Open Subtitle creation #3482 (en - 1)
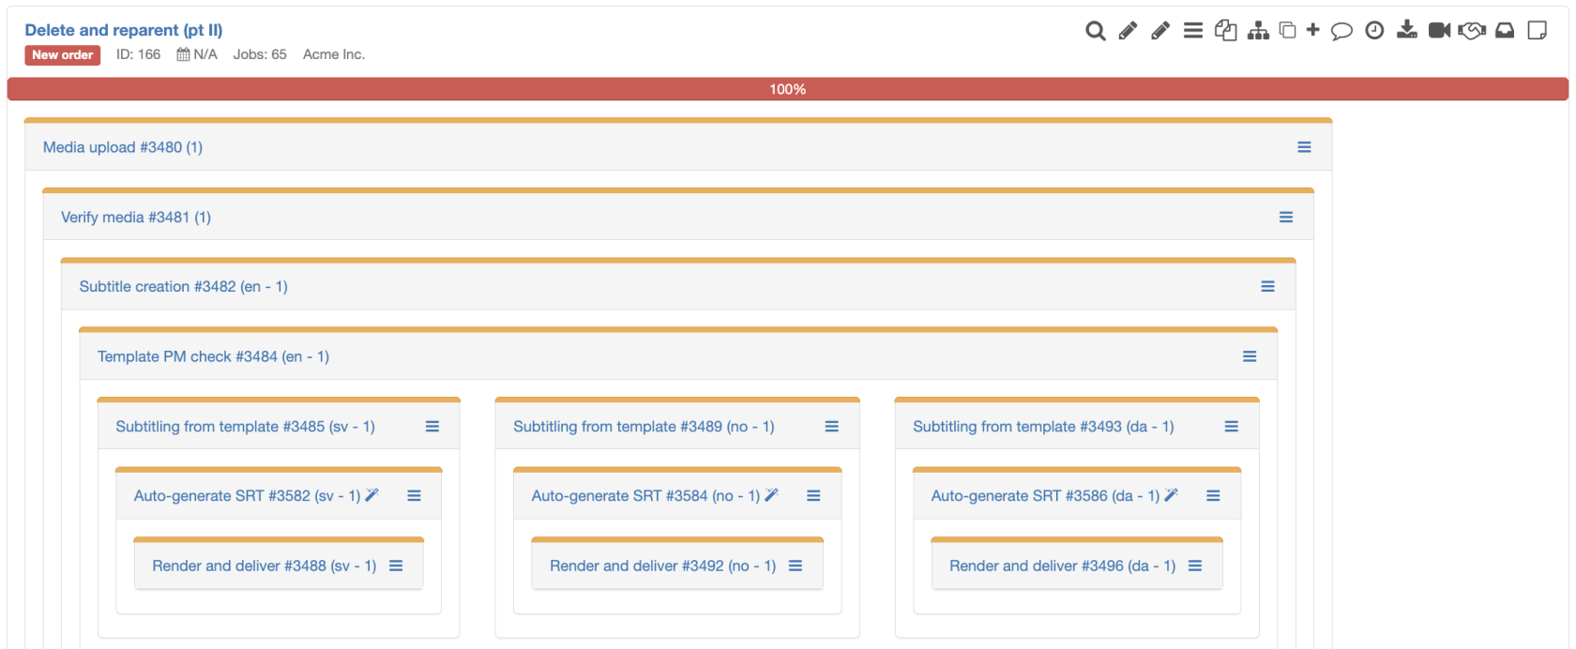 [184, 287]
